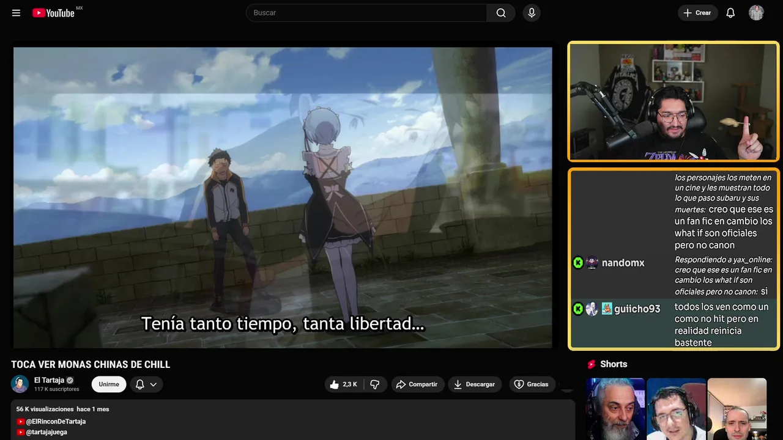783x440 pixels.
Task: Dislike the video with thumbs down
Action: 375,384
